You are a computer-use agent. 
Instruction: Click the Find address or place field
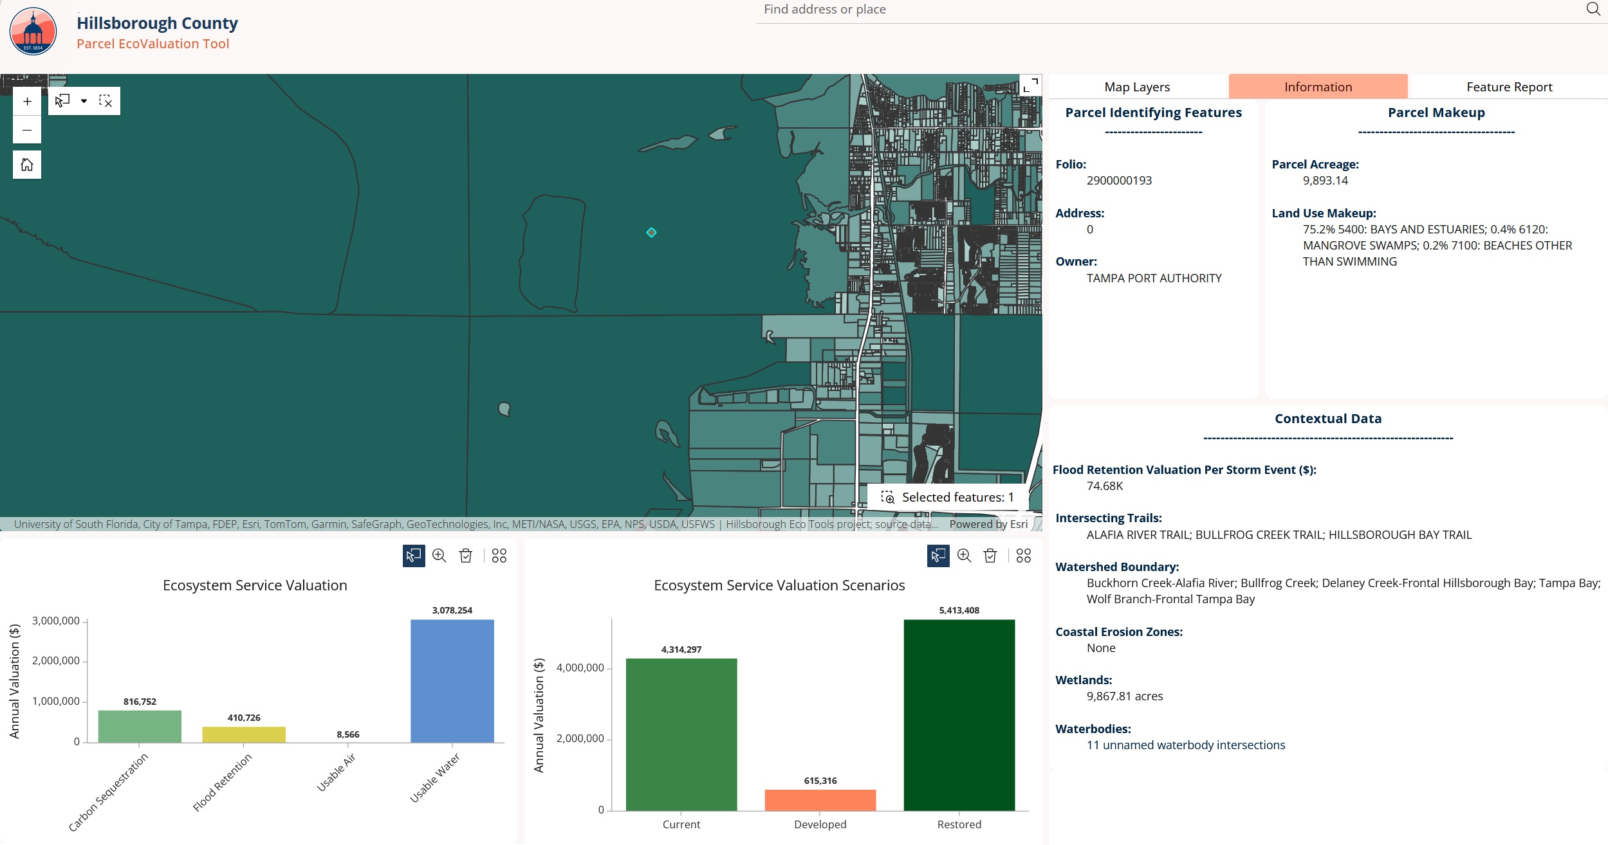1168,10
